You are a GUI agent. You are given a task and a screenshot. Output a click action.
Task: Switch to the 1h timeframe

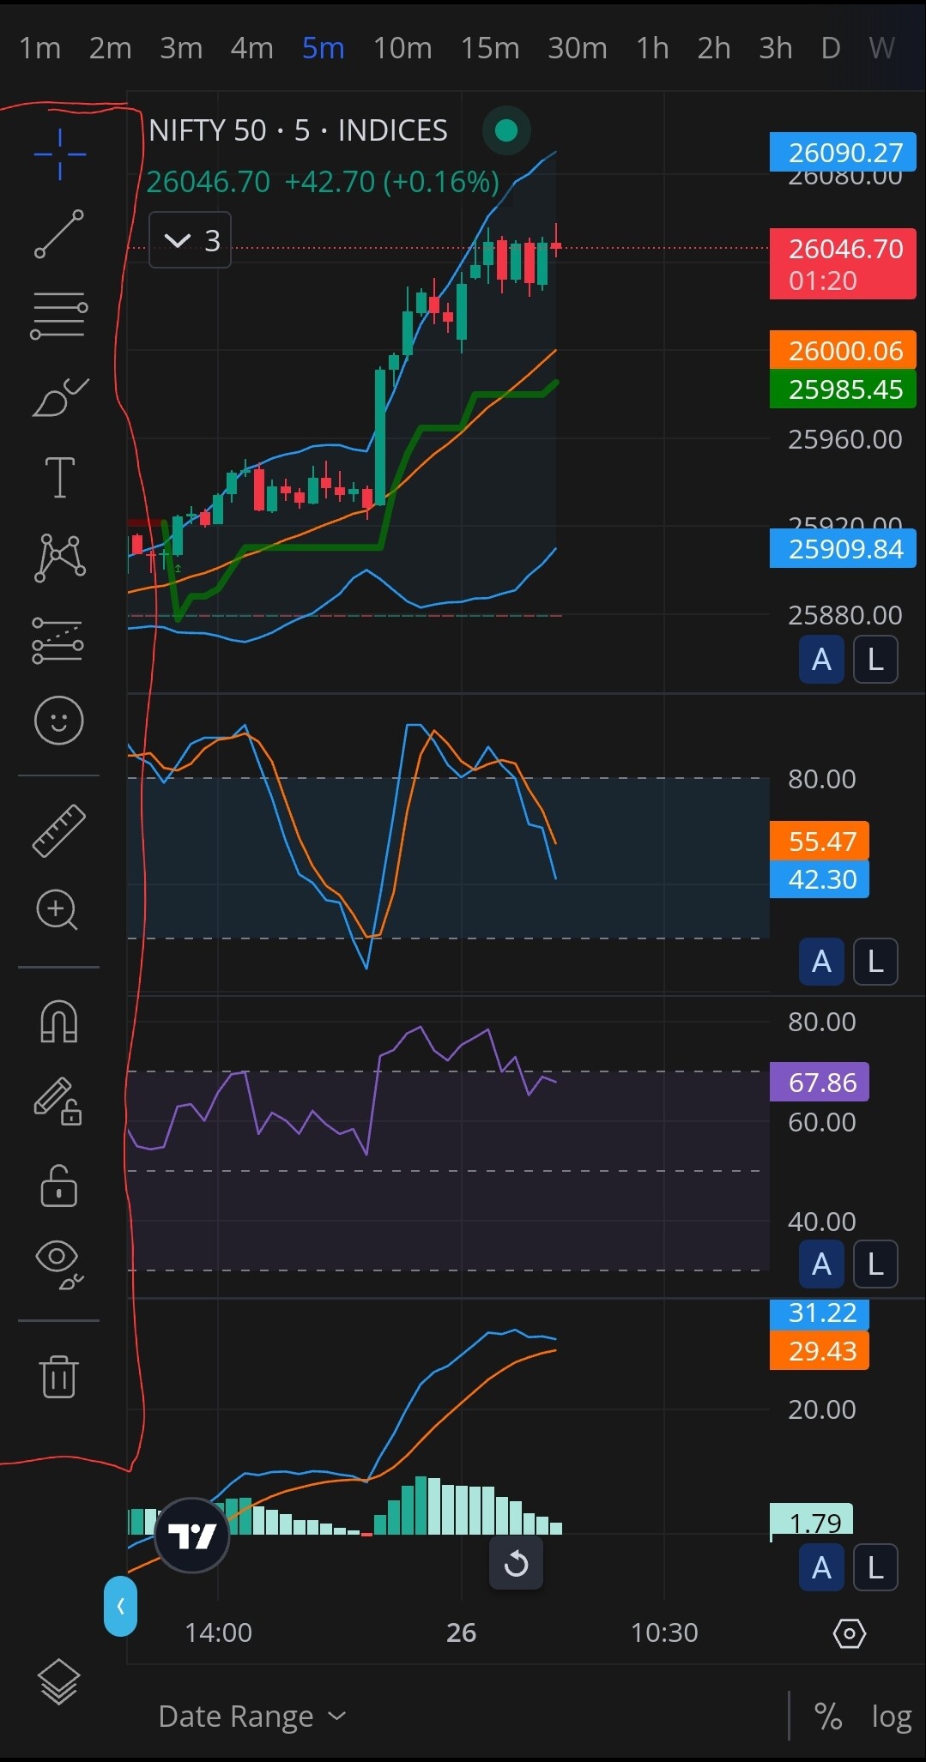tap(651, 48)
